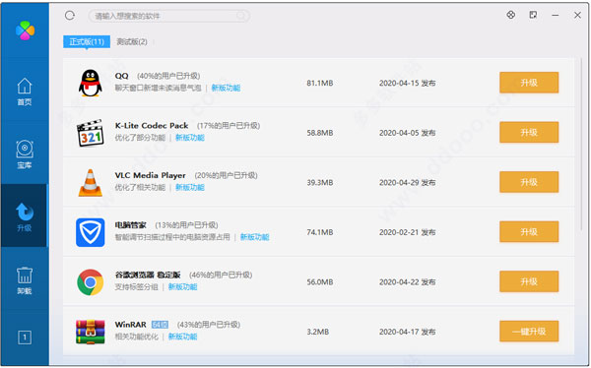Upgrade 电脑管家 with its 升级 button
This screenshot has width=591, height=368.
529,231
